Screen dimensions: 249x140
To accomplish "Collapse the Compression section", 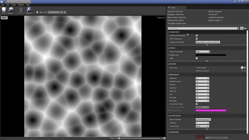I will 168,32.
